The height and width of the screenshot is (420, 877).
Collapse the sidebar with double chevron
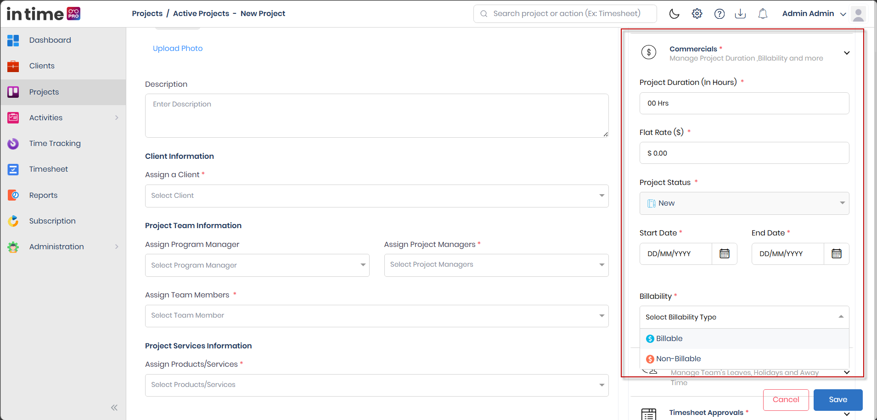point(114,408)
